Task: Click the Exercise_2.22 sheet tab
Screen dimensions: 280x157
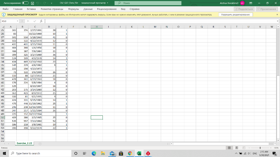Action: pos(24,143)
